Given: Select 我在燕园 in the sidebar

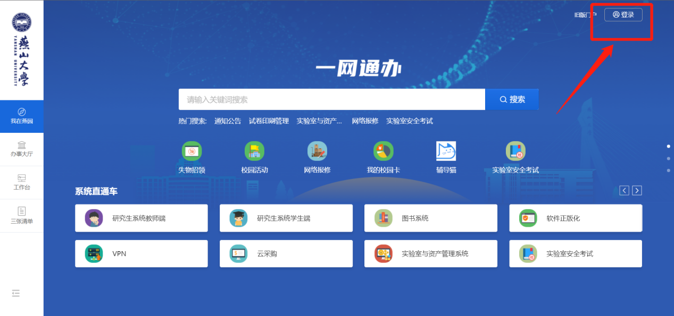Looking at the screenshot, I should (22, 116).
